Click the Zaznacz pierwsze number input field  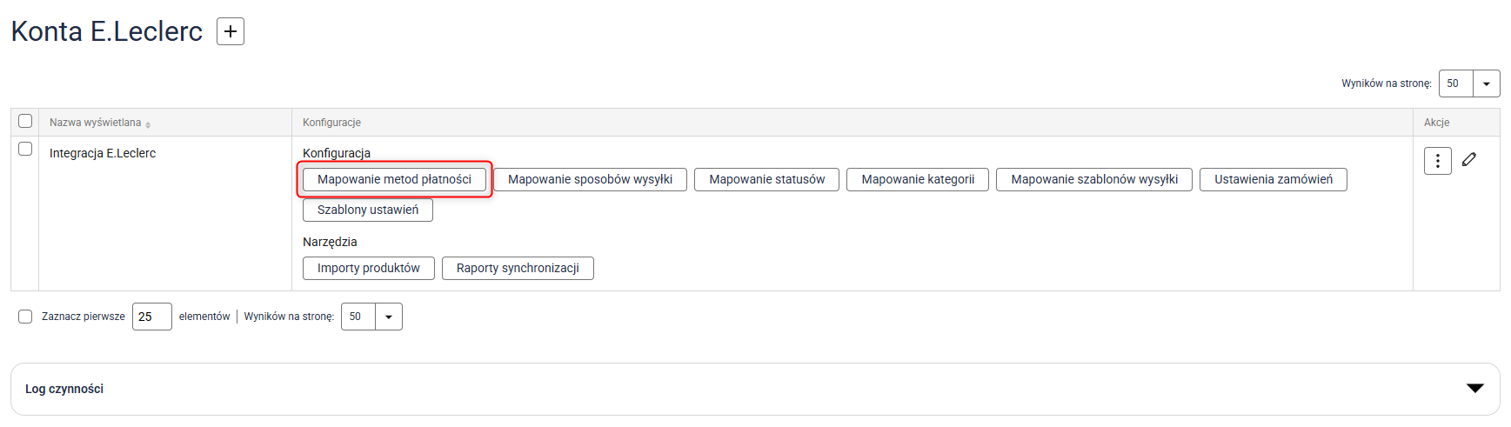[x=151, y=317]
